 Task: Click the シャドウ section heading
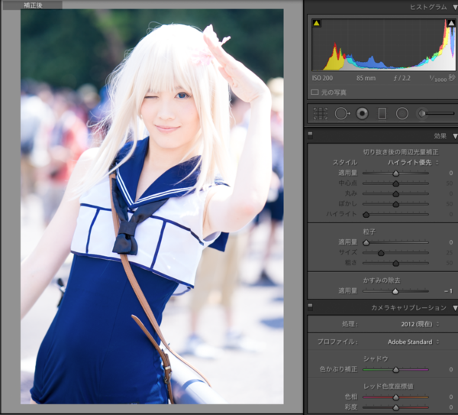[x=376, y=359]
